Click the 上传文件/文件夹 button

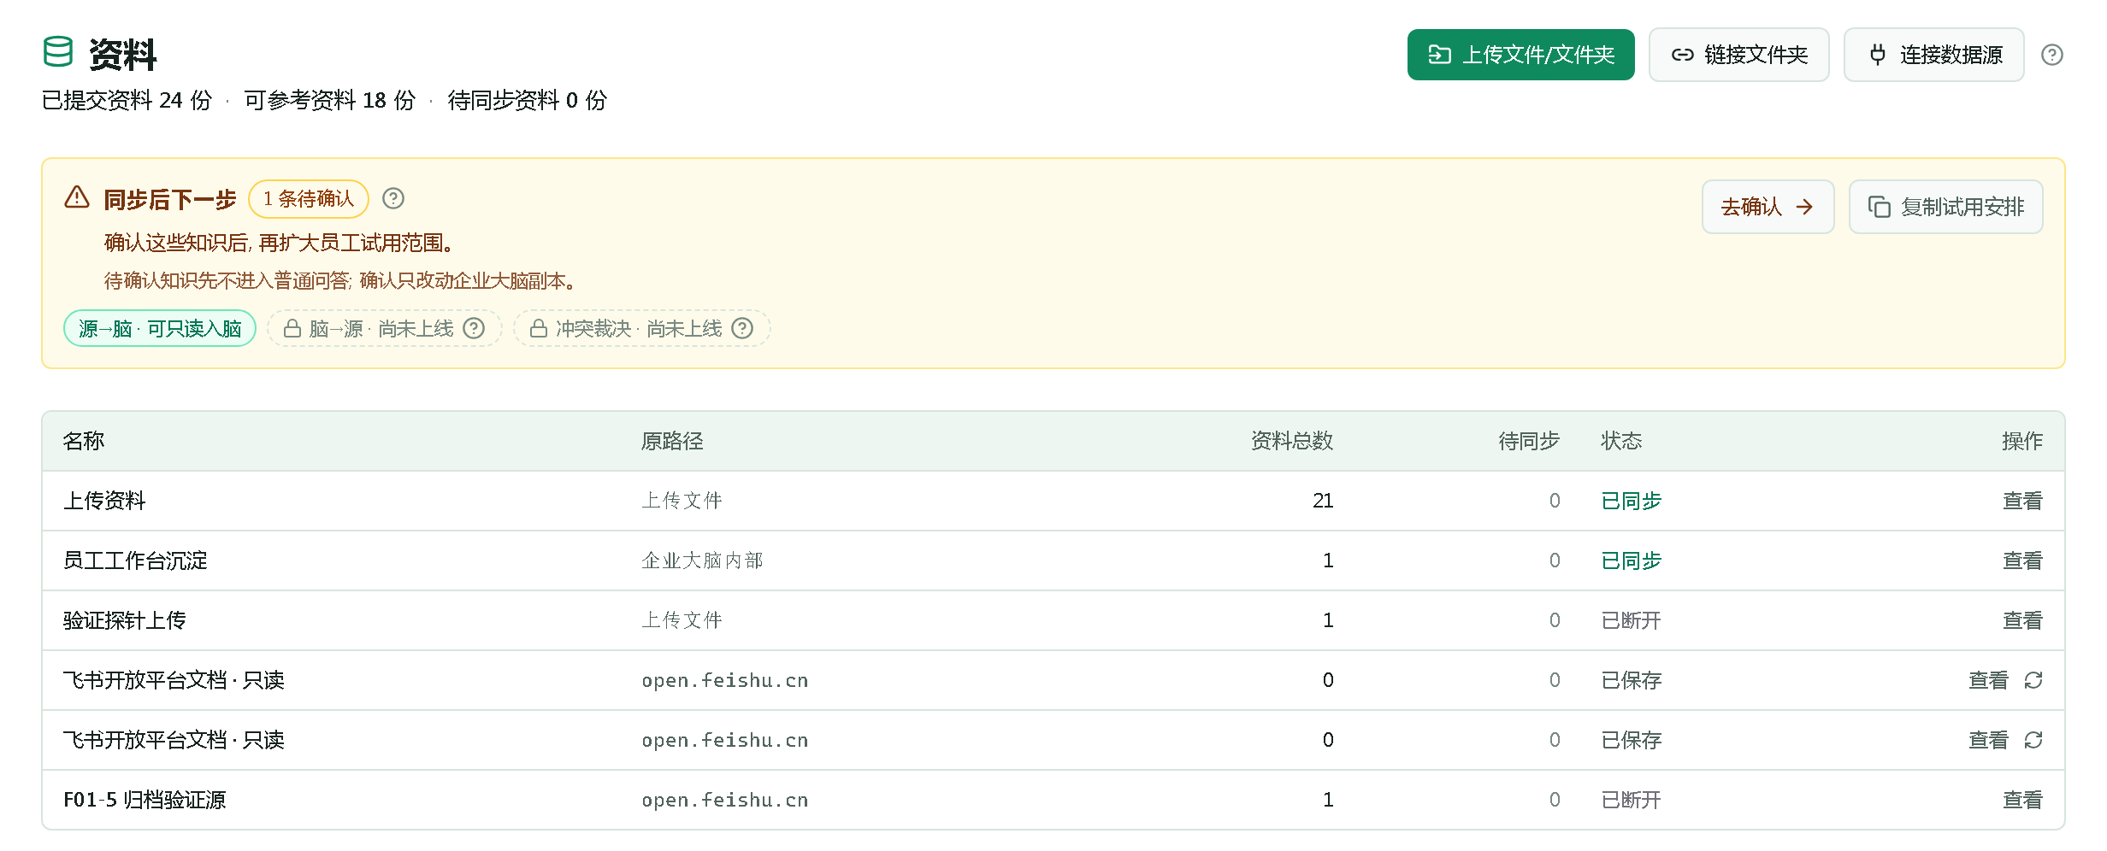[x=1520, y=55]
